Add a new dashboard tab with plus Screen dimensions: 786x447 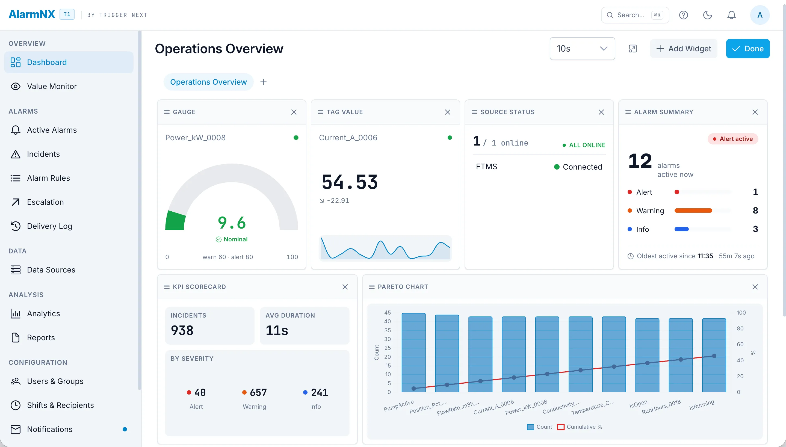[x=264, y=82]
